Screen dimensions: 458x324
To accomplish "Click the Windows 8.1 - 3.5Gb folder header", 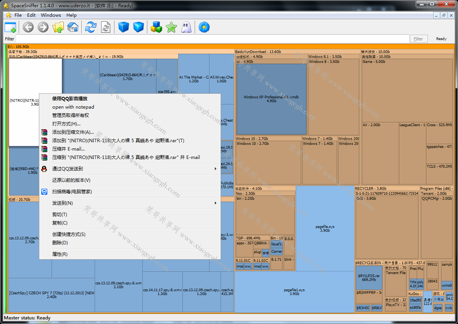I will [334, 57].
